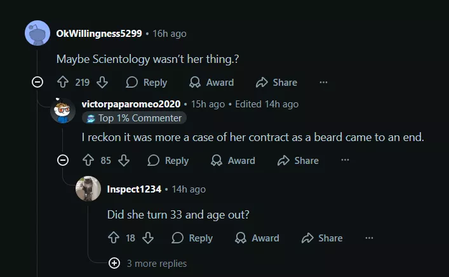This screenshot has width=449, height=277.
Task: Upvote OkWillingness5299's comment
Action: pos(63,83)
